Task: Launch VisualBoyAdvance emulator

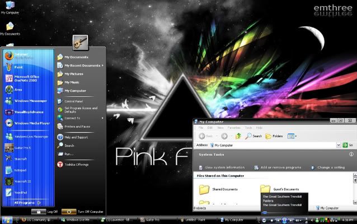Action: click(x=29, y=112)
